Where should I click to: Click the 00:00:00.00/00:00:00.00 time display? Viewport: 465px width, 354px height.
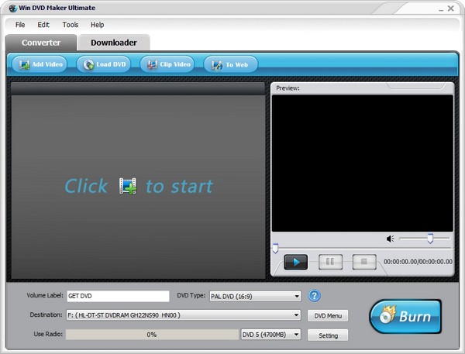(x=418, y=262)
